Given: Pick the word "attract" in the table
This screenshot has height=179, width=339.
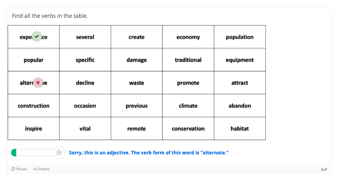Looking at the screenshot, I should [x=239, y=83].
